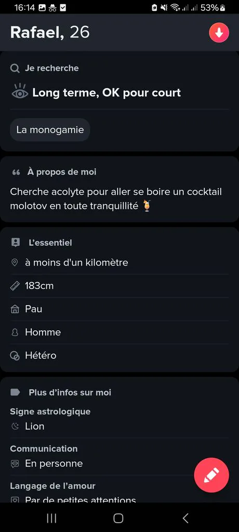
Task: Tap the Android home button
Action: tap(118, 518)
